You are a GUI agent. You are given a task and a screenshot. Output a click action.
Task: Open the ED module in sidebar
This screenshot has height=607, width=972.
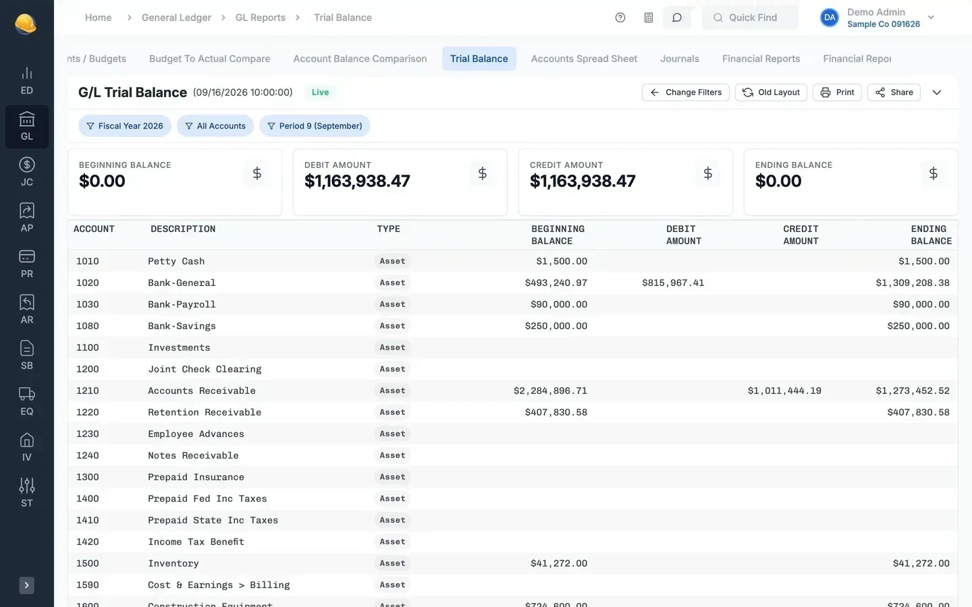coord(27,81)
